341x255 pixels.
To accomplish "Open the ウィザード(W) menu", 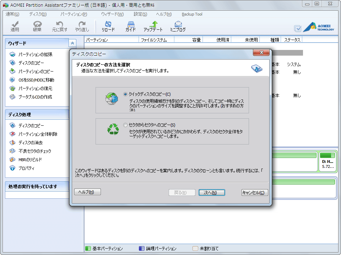I will click(x=112, y=14).
